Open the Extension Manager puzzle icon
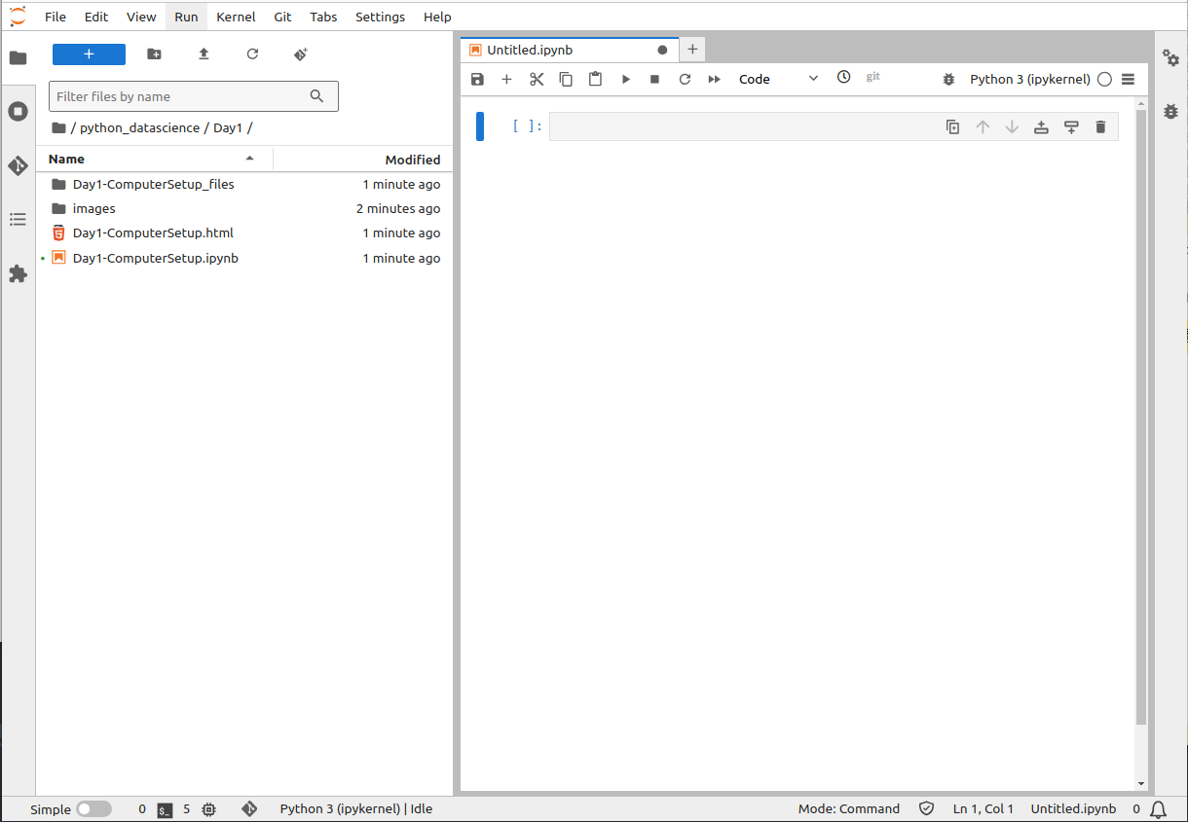 [18, 274]
